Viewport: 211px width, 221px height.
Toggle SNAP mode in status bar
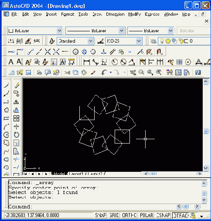point(100,215)
